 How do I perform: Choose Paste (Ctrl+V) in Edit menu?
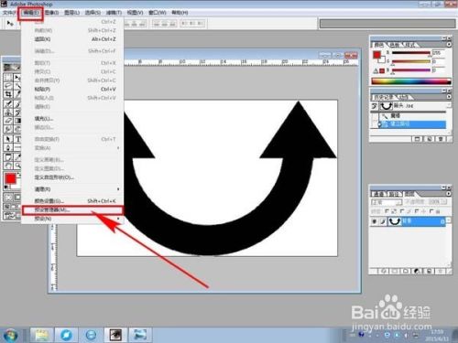point(72,89)
